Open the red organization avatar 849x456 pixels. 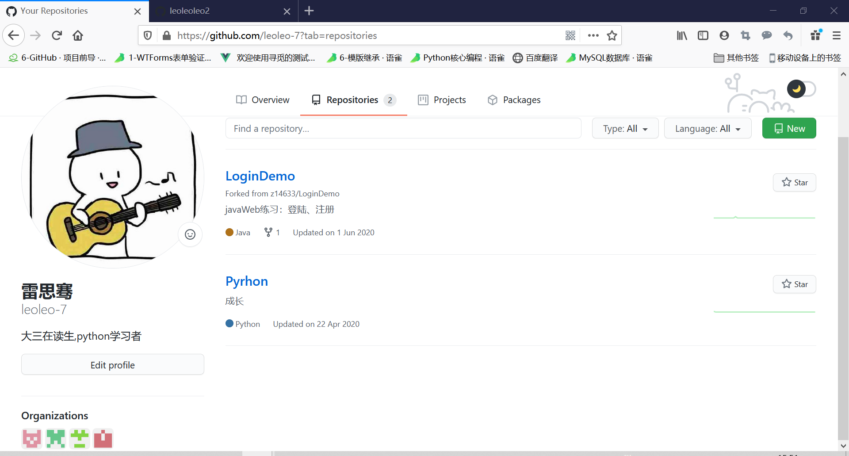pos(103,438)
